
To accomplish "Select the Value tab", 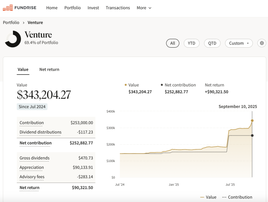I will click(x=23, y=69).
